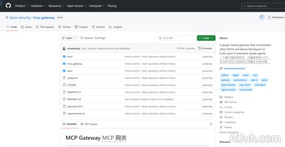
Task: View the 4 forks link
Action: point(226,127)
